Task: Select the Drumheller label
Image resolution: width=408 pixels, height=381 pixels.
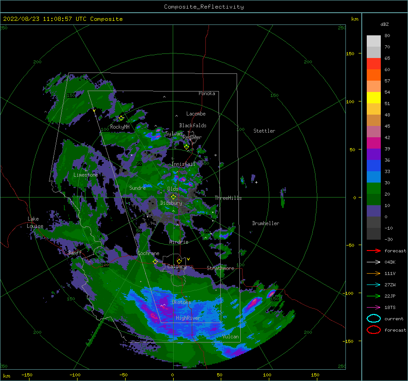Action: (266, 223)
